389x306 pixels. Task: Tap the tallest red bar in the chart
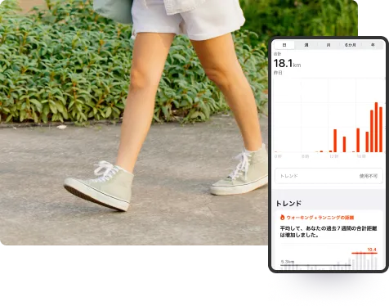point(376,127)
